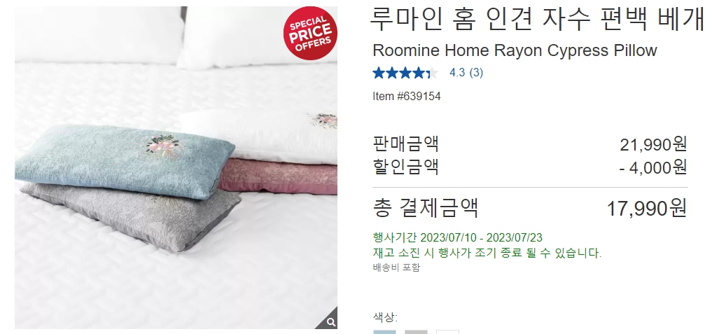This screenshot has height=334, width=719.
Task: Select the gray color swatch
Action: pyautogui.click(x=416, y=332)
